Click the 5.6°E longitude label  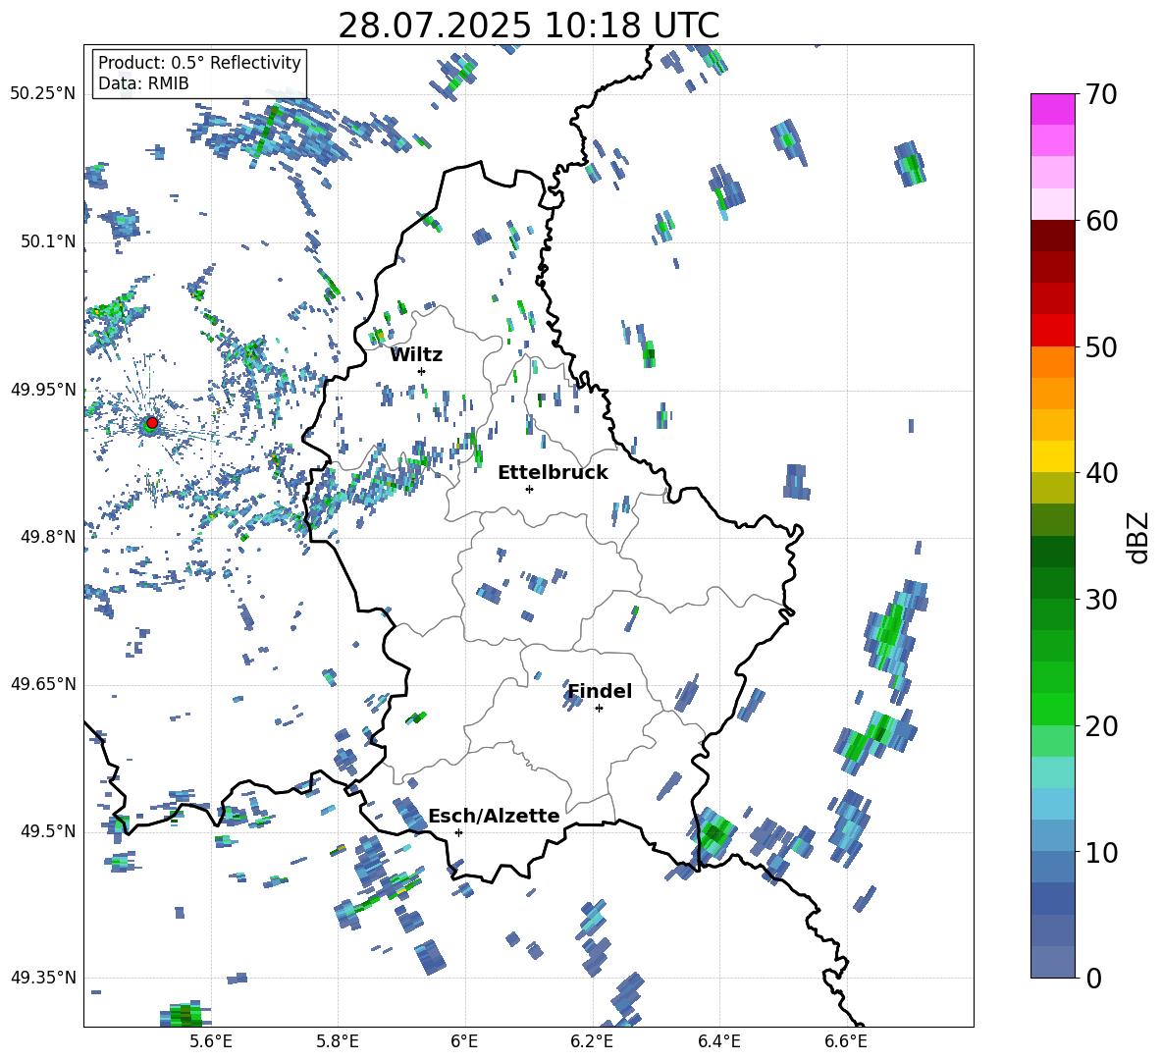[x=210, y=1041]
